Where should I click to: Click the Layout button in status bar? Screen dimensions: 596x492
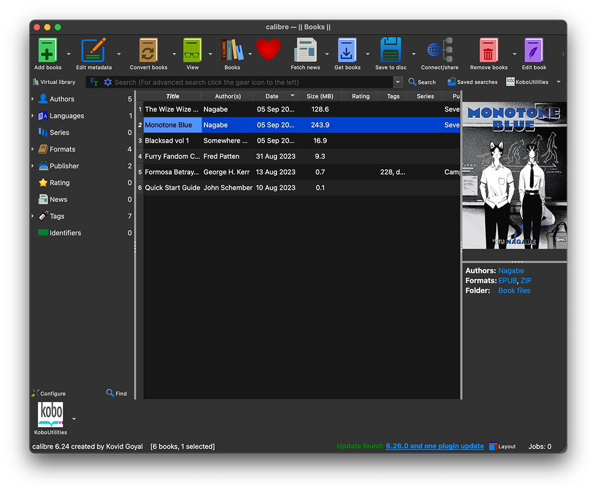tap(502, 447)
